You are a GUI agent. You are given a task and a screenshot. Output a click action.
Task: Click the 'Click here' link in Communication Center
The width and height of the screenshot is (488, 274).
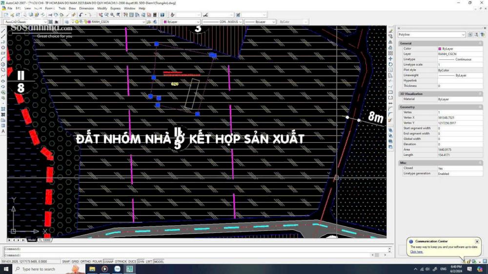(416, 252)
